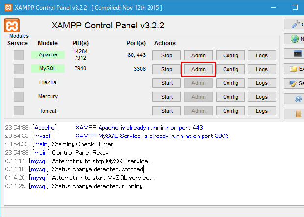Open Explorer via the folder icon button
This screenshot has height=217, width=304.
tap(294, 69)
